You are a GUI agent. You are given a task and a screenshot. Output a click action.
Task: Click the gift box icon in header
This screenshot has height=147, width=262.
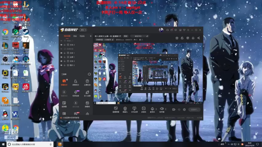[x=177, y=38]
